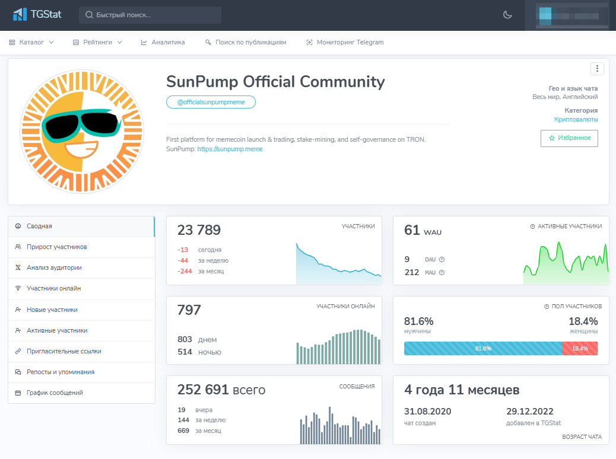Open Аналитика in top navigation
616x459 pixels.
pos(163,43)
